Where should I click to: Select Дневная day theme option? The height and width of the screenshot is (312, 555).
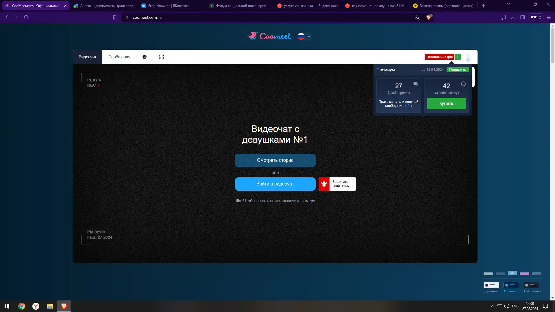tap(491, 285)
